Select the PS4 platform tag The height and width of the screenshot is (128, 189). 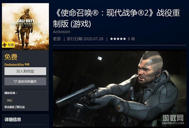tap(9, 100)
